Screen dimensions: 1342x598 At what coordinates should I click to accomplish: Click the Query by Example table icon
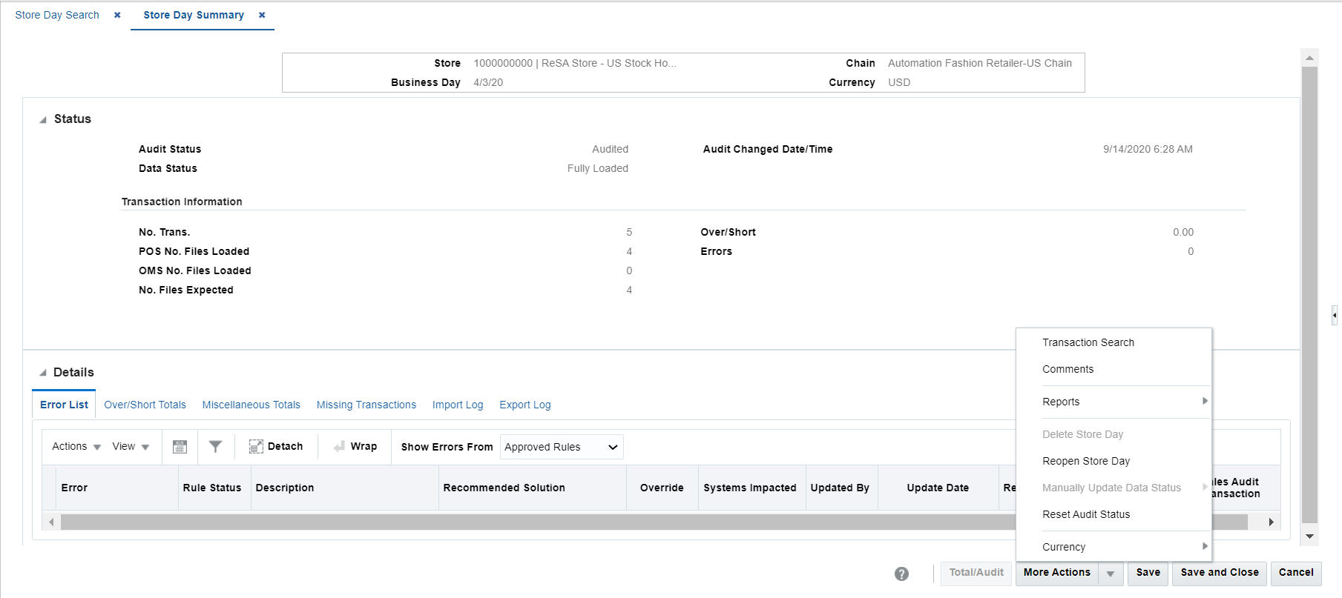point(180,447)
